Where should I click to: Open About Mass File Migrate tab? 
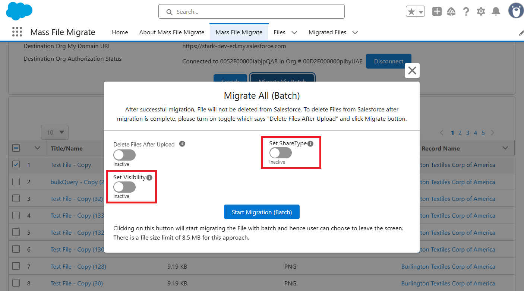tap(172, 32)
